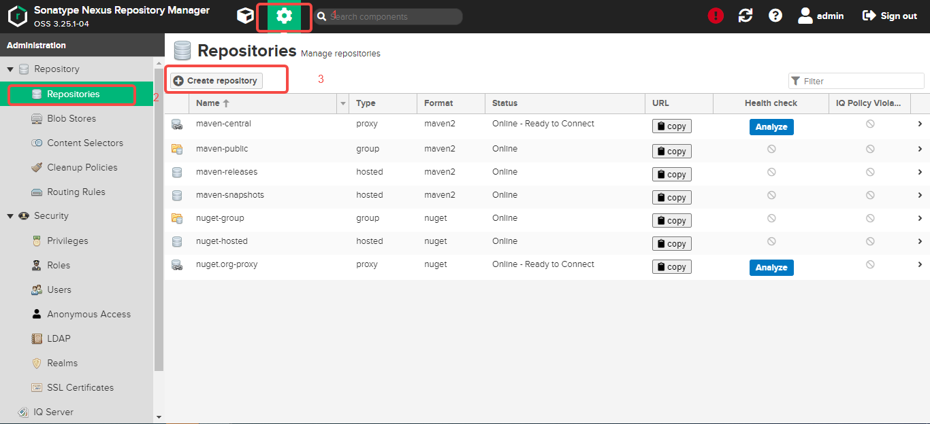Open maven-central row chevron
Image resolution: width=930 pixels, height=424 pixels.
[x=920, y=124]
